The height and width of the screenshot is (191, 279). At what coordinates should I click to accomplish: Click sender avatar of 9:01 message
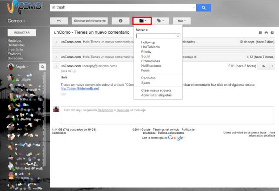pyautogui.click(x=56, y=66)
